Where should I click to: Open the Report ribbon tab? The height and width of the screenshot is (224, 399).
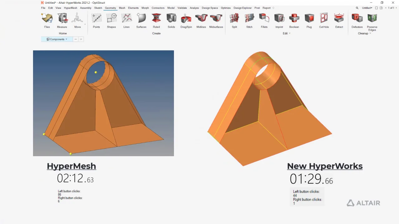(x=267, y=8)
